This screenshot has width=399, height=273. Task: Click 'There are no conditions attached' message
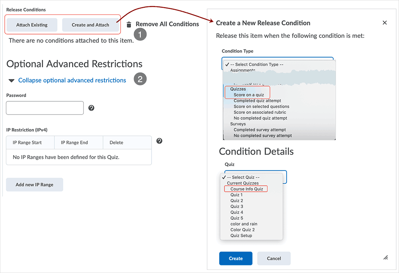pos(71,41)
